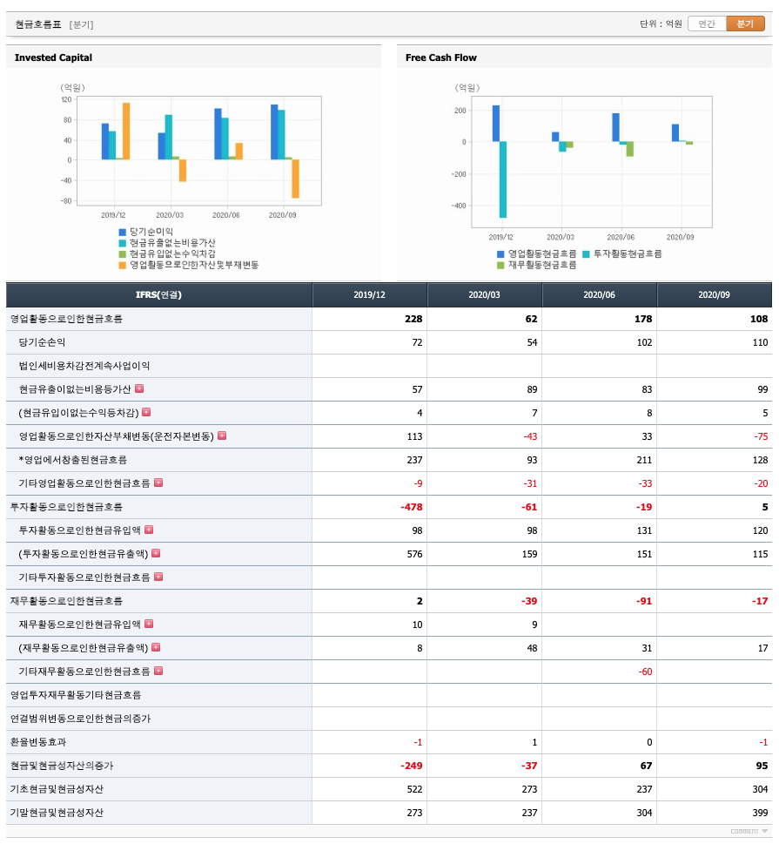Open the comment dropdown below the table
Screen dimensions: 779x844
pos(749,832)
